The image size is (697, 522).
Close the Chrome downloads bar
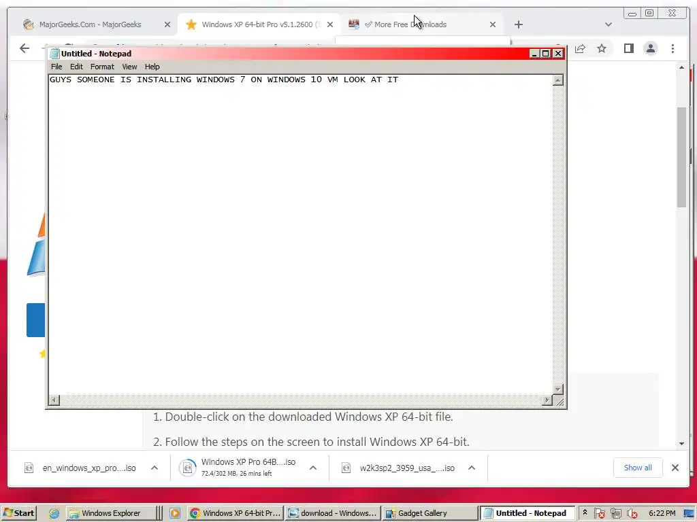pyautogui.click(x=675, y=468)
